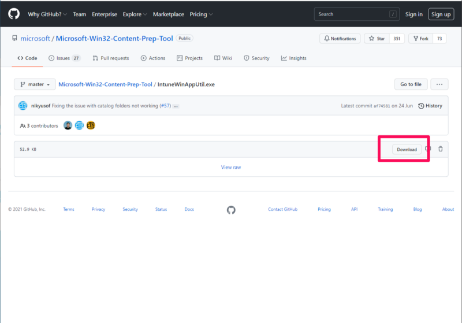
Task: Click the trash delete file icon
Action: [441, 149]
